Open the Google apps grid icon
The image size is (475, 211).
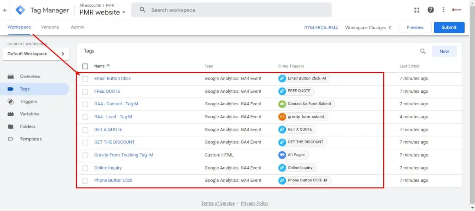point(417,10)
